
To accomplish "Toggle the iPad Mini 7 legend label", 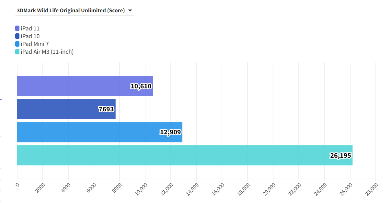I will coord(35,44).
